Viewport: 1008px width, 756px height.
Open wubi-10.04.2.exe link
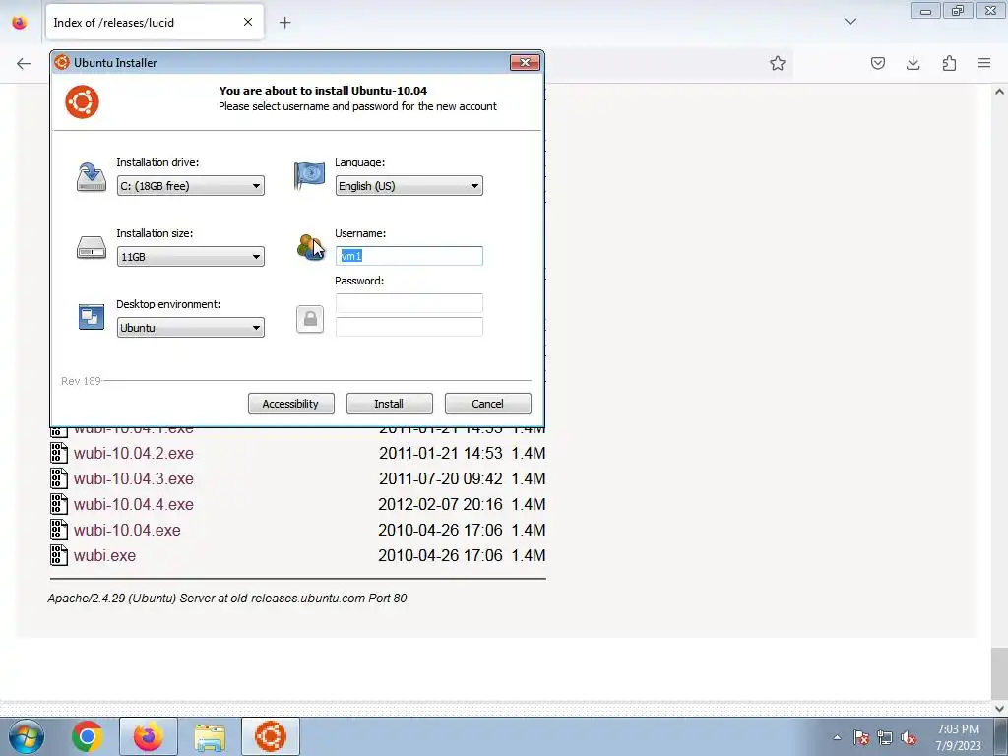[134, 453]
